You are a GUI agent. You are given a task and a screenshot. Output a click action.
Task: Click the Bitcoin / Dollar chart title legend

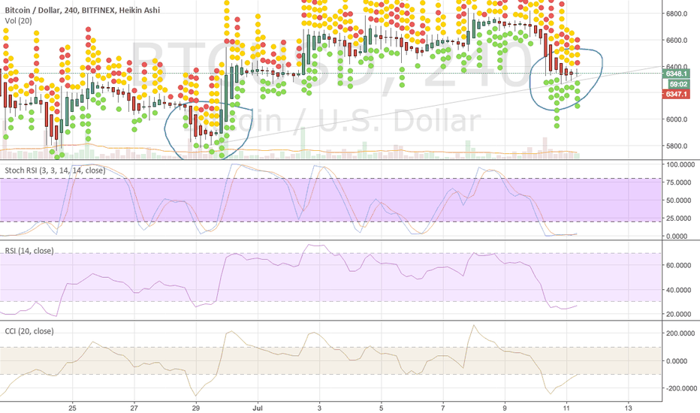82,10
